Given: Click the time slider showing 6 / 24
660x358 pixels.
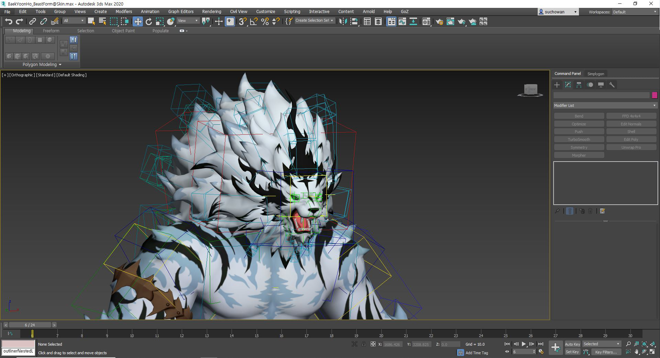Looking at the screenshot, I should 30,325.
